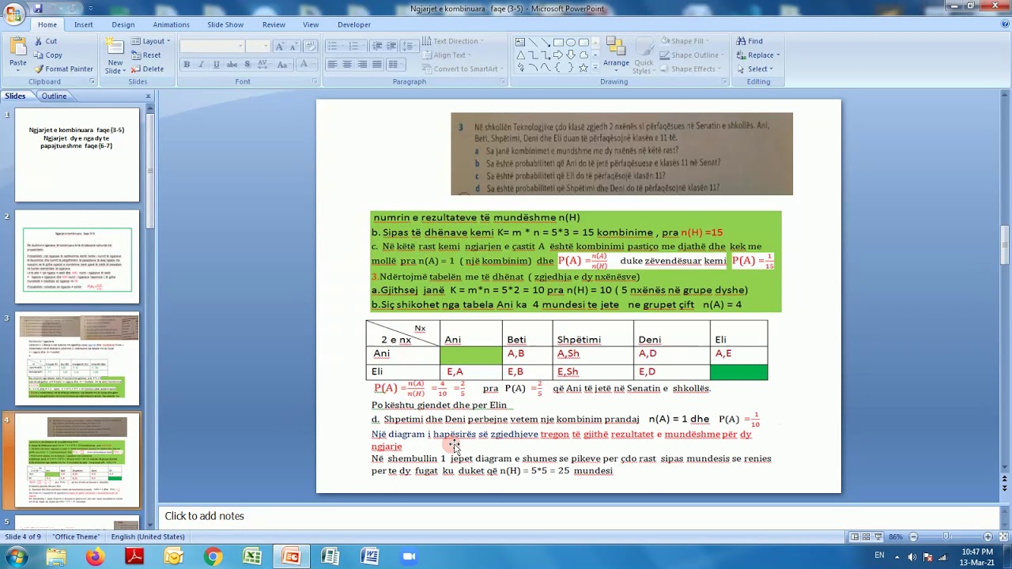Select the isosceles triangle shape
The height and width of the screenshot is (569, 1012).
tap(520, 55)
